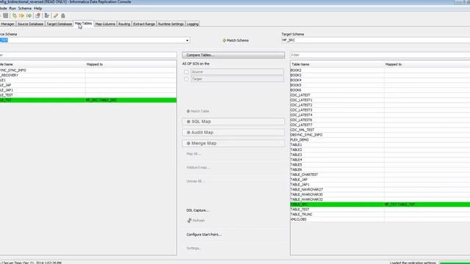Click the gray save icon in toolbar

[x=6, y=15]
